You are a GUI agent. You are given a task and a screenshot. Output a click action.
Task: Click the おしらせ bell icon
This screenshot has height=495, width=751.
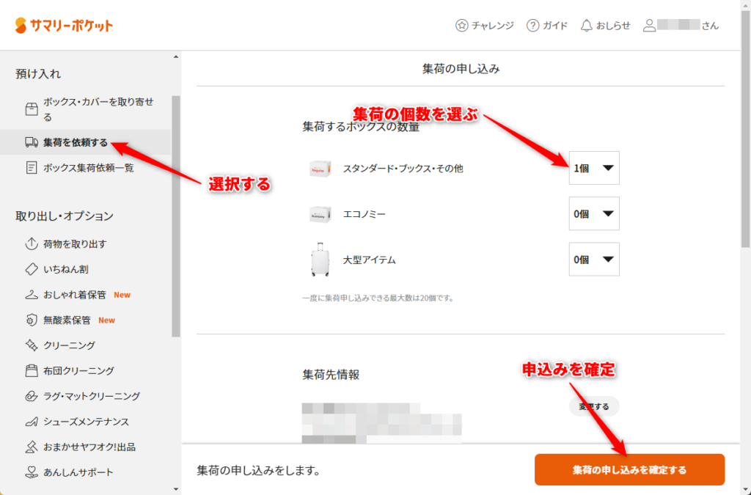[x=586, y=26]
